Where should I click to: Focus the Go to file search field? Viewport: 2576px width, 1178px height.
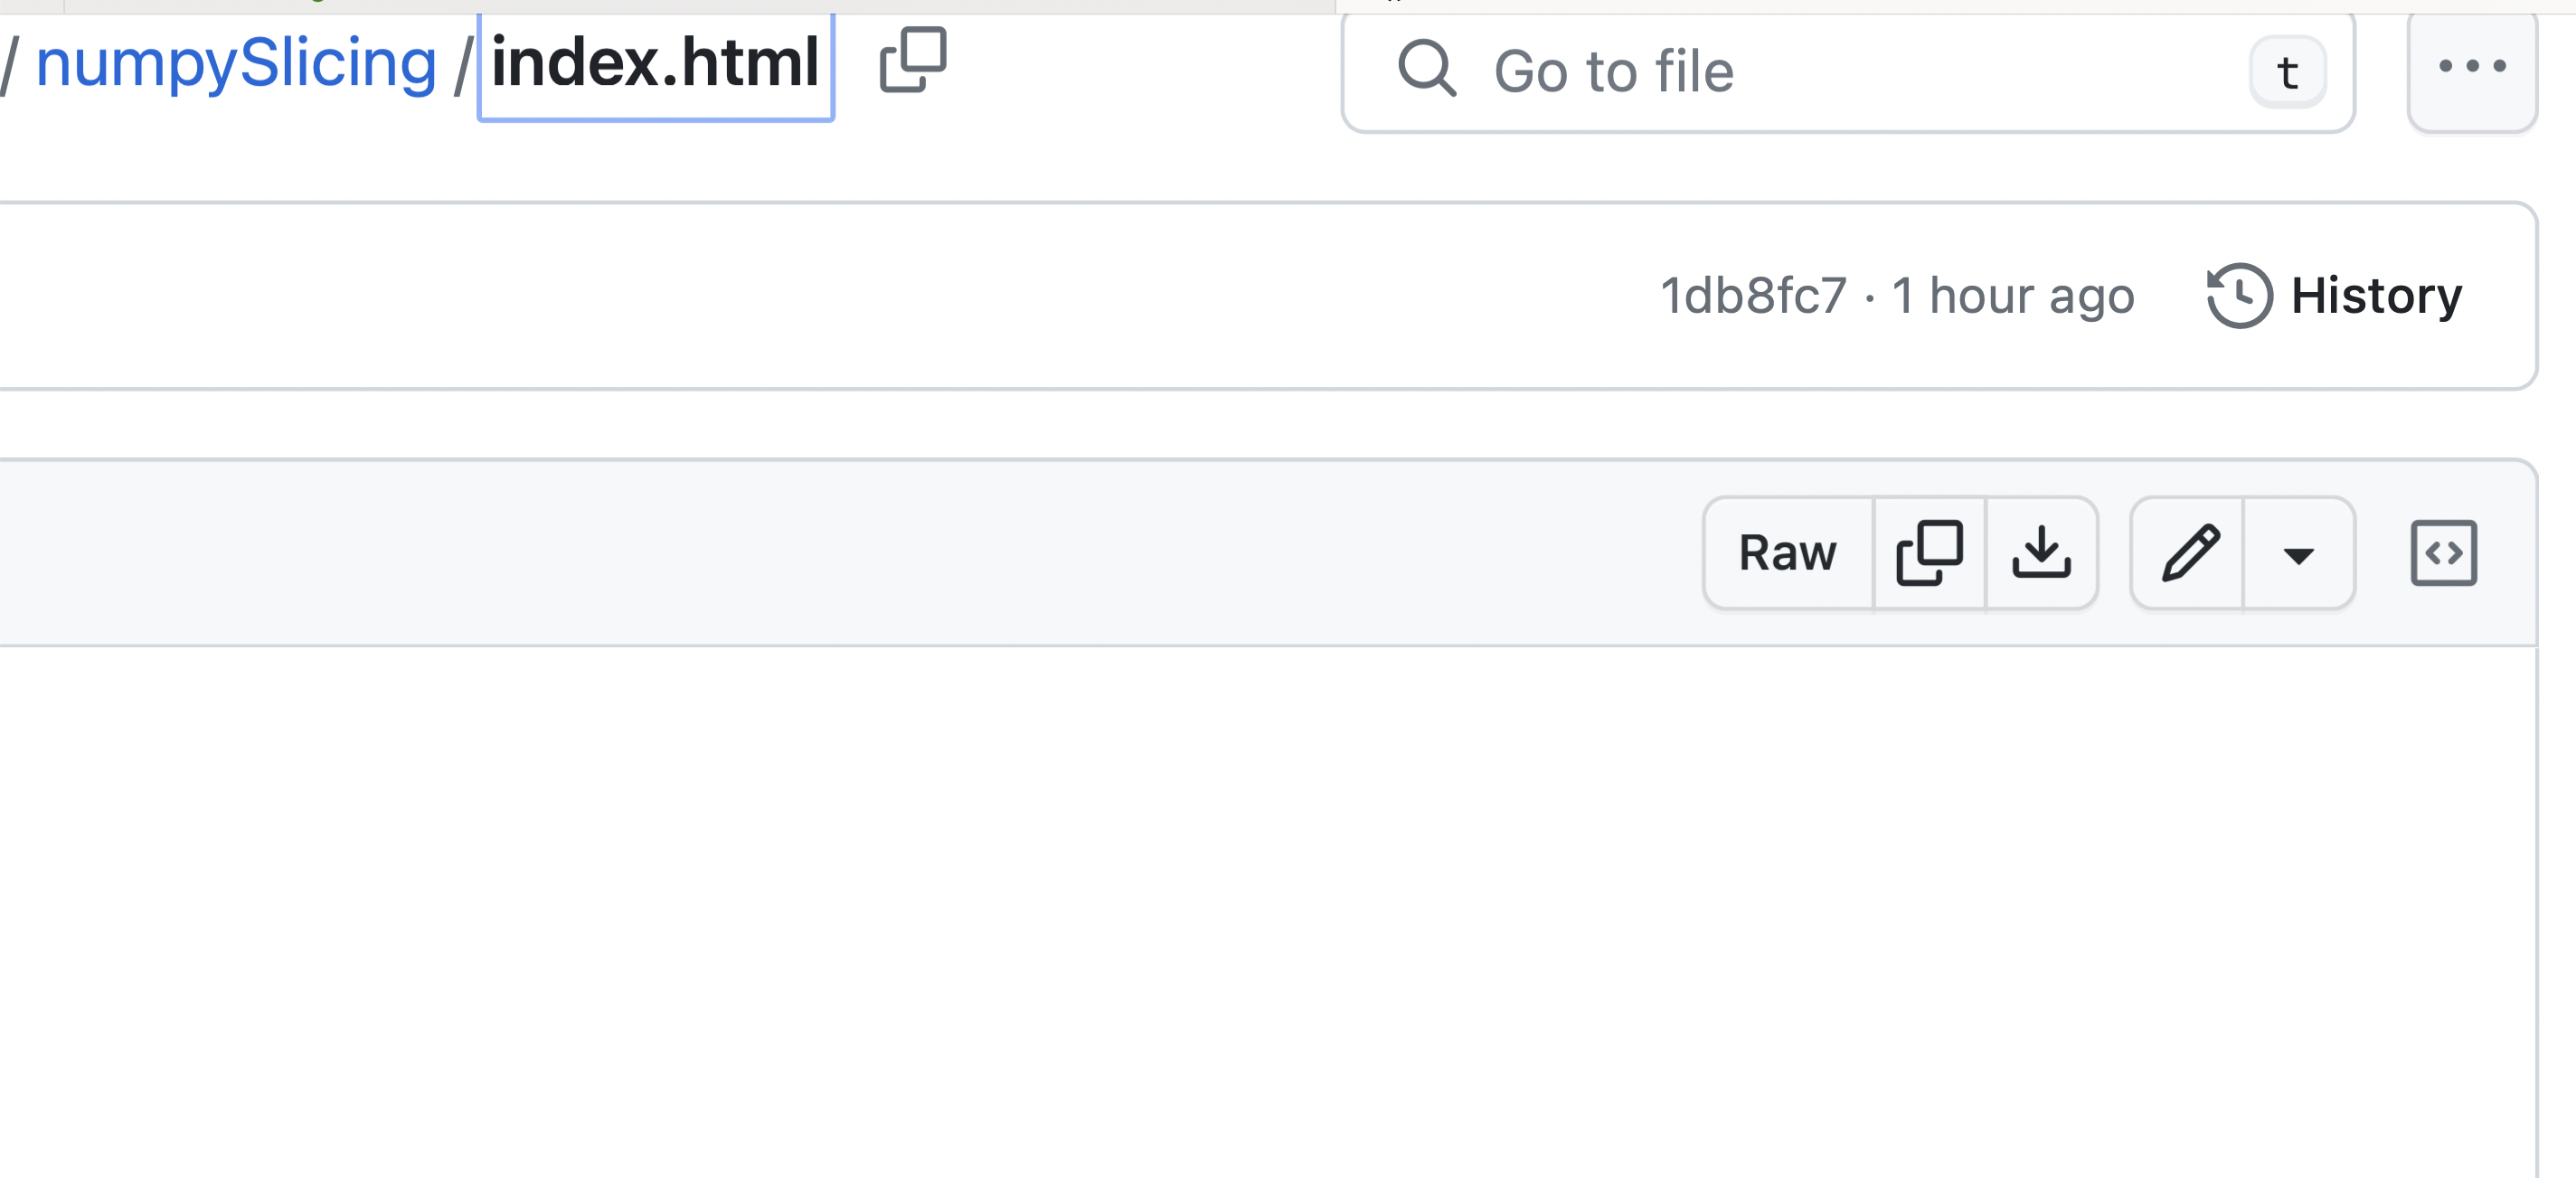tap(1848, 72)
